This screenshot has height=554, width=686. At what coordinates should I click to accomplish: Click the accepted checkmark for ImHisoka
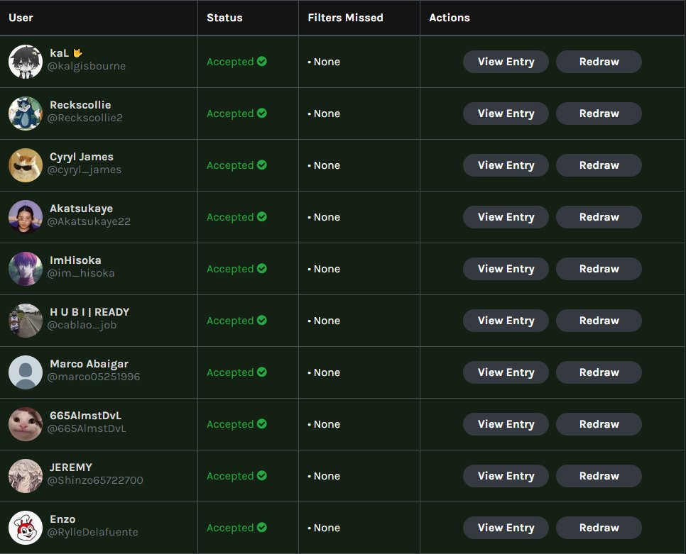point(262,268)
